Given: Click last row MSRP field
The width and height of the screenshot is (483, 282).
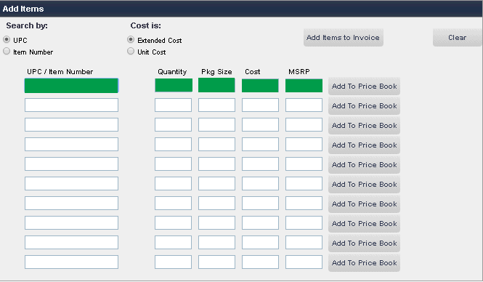Looking at the screenshot, I should click(x=304, y=262).
